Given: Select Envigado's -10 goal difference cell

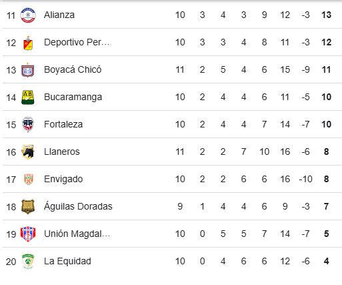Looking at the screenshot, I should pos(306,179).
